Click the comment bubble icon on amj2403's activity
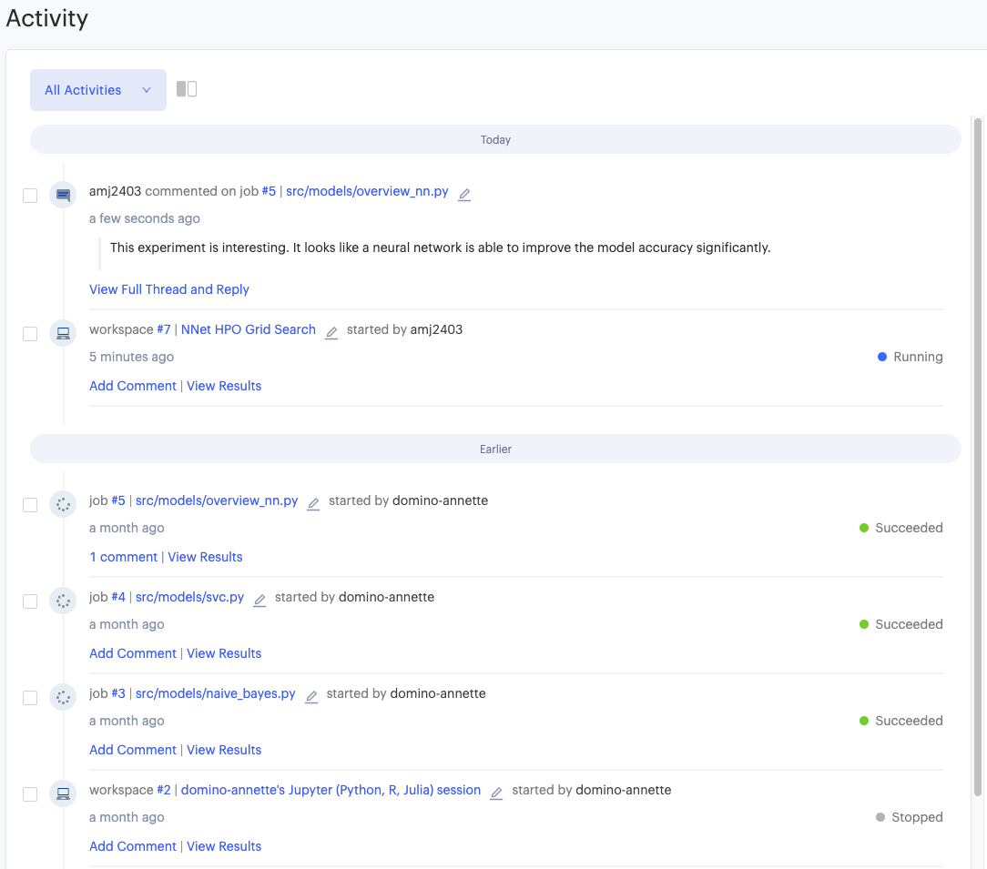Image resolution: width=987 pixels, height=869 pixels. click(62, 195)
